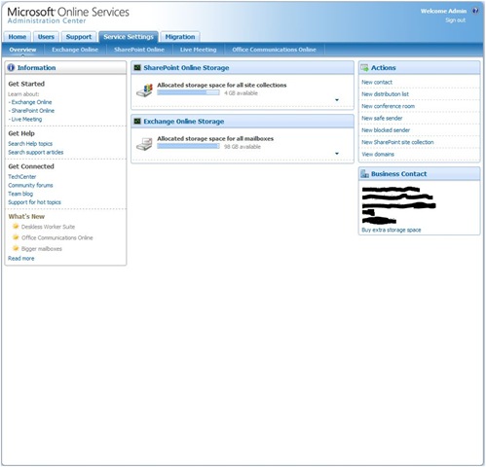486x467 pixels.
Task: Click the Information panel info icon
Action: pyautogui.click(x=11, y=67)
